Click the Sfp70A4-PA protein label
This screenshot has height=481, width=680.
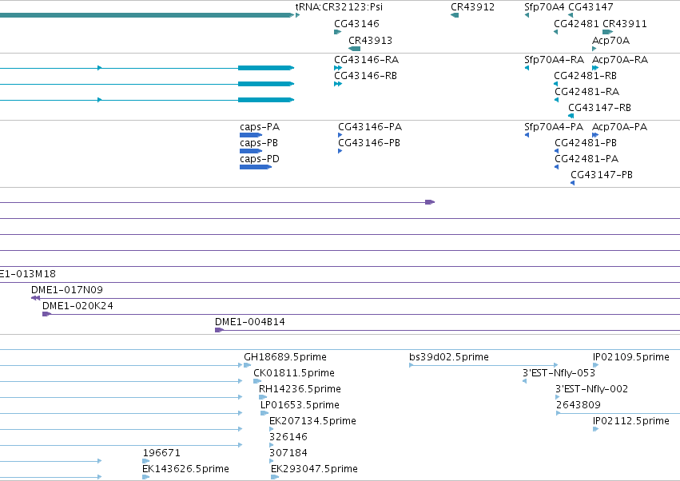coord(554,127)
